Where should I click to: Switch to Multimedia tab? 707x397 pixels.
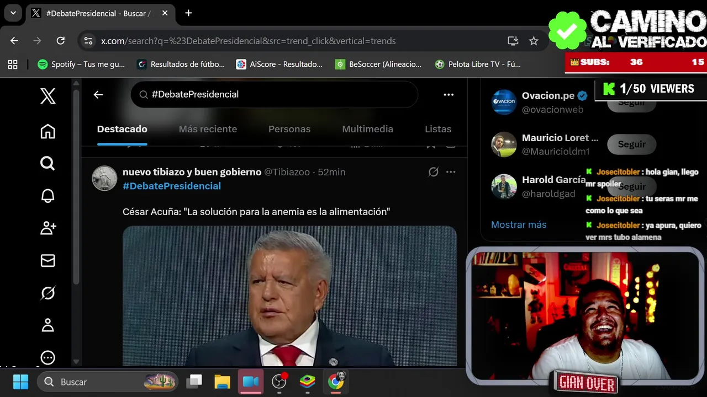click(x=367, y=129)
